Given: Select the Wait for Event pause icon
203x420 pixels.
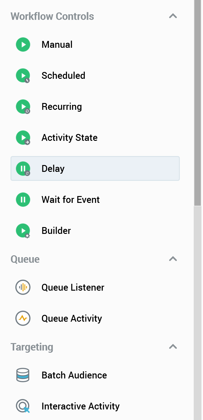Looking at the screenshot, I should point(23,199).
